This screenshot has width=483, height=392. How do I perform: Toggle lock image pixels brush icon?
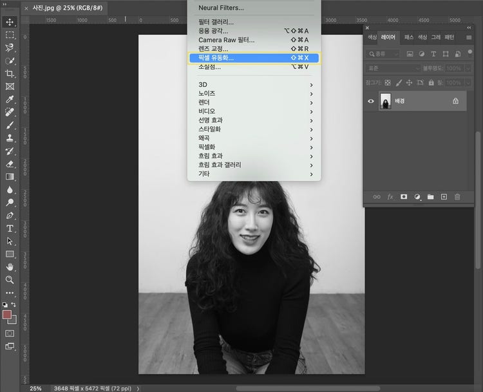click(x=399, y=82)
